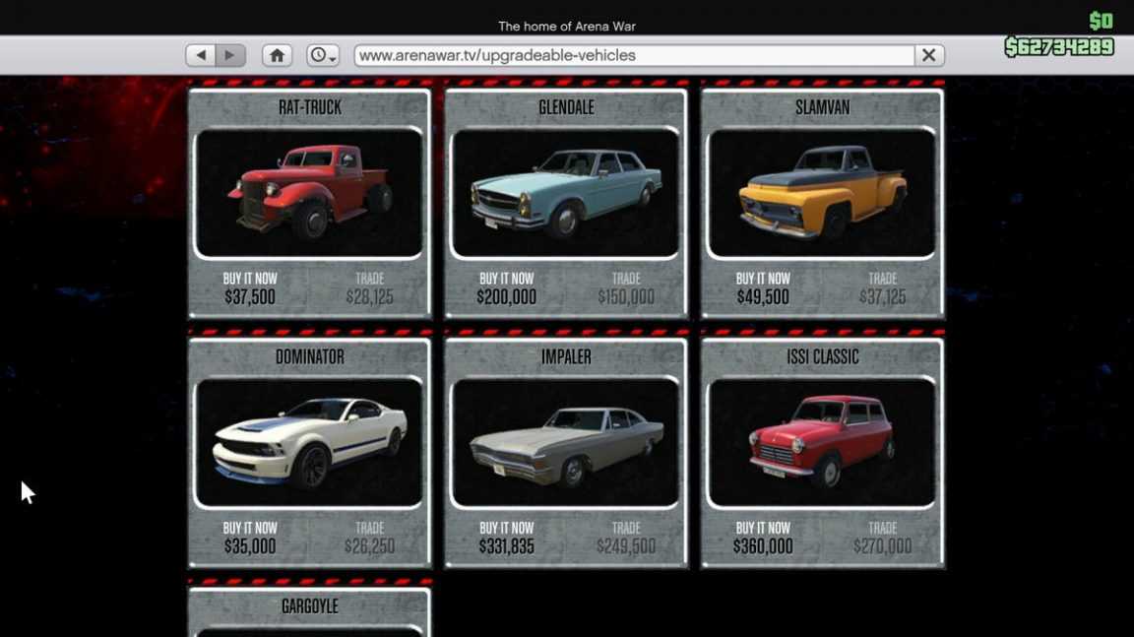Select the yellow Slamvan image
This screenshot has width=1134, height=637.
tap(822, 193)
